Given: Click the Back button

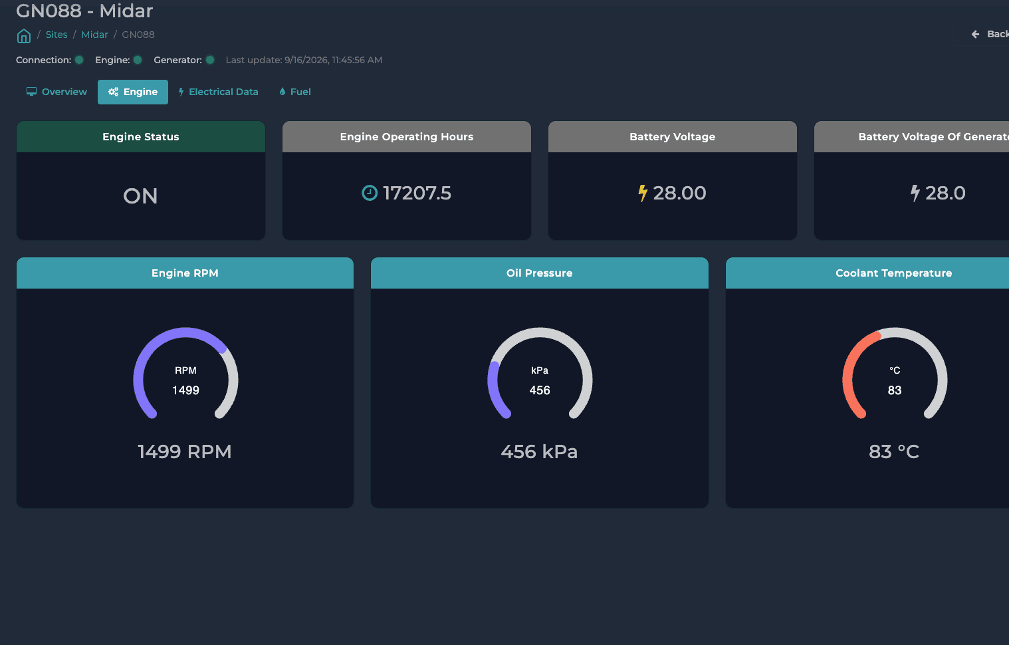Looking at the screenshot, I should [990, 34].
